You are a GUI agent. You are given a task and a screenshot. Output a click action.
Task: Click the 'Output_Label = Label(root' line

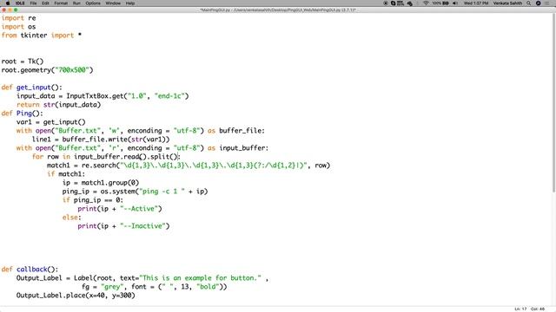coord(142,278)
